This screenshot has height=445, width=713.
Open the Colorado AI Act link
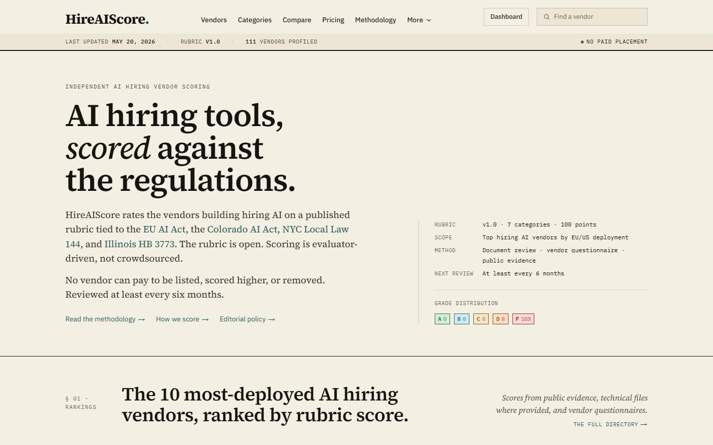pos(242,229)
